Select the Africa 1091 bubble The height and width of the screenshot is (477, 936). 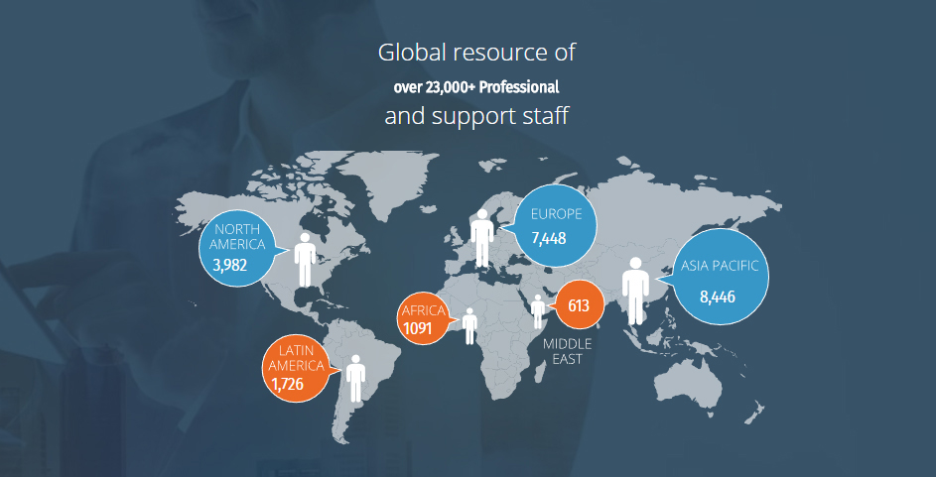(425, 319)
